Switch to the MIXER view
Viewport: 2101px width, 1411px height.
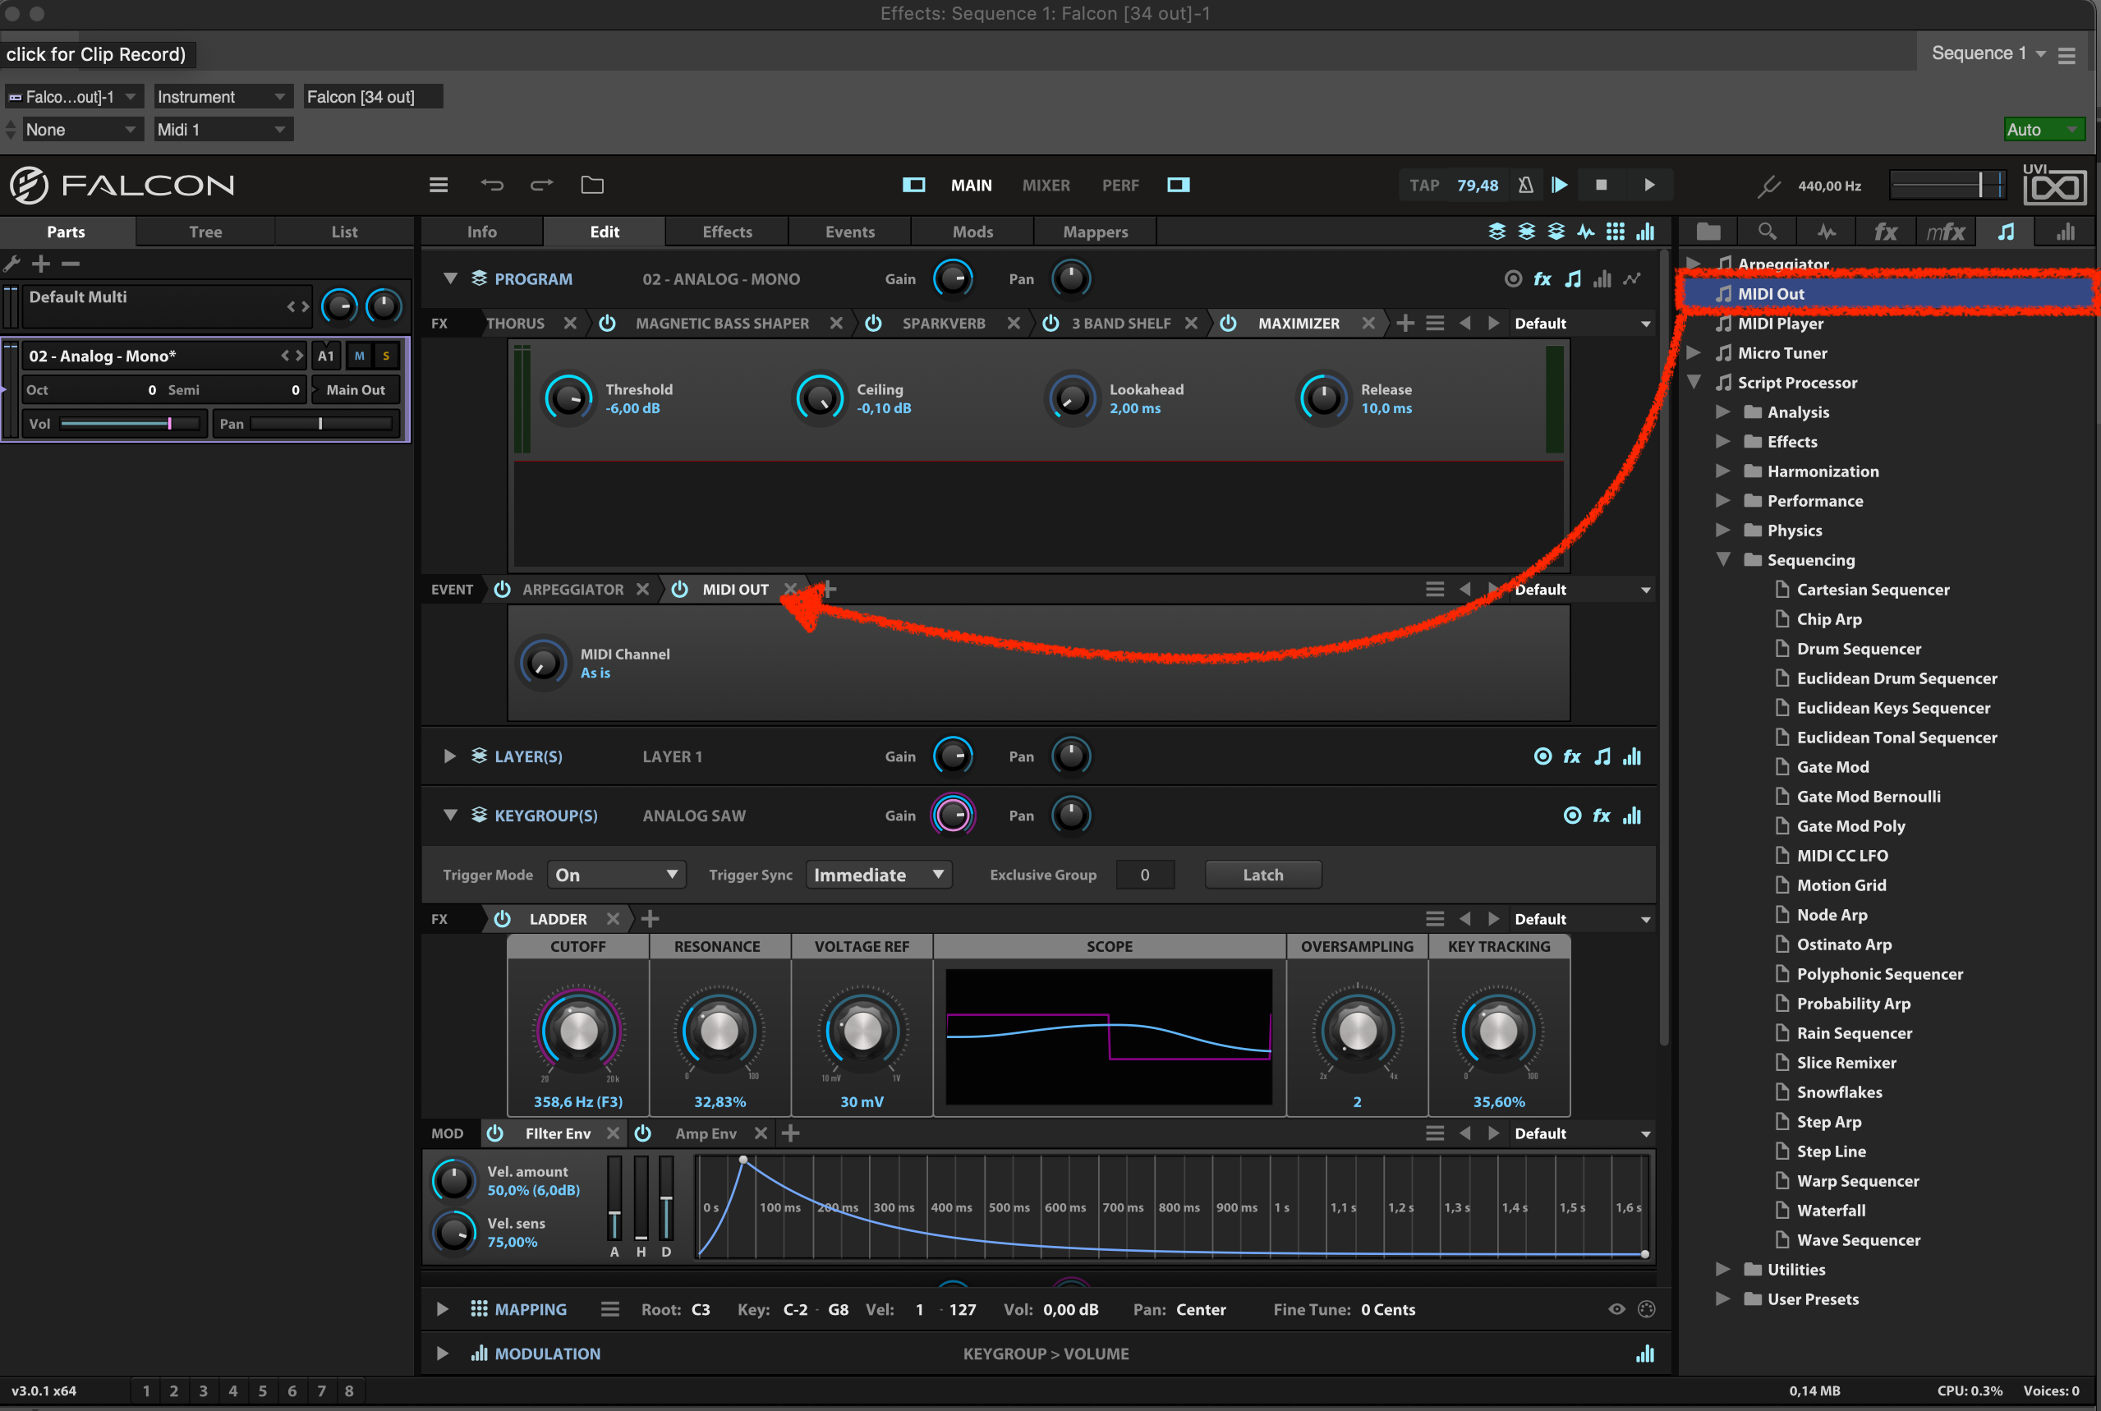(1046, 186)
